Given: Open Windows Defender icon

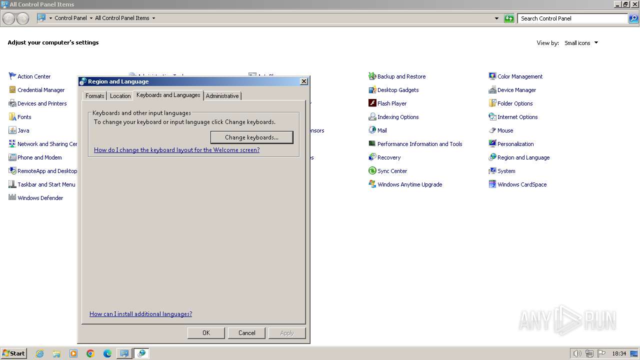Looking at the screenshot, I should 12,198.
